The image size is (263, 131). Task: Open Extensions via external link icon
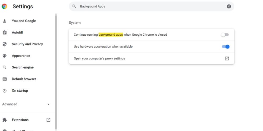click(48, 120)
